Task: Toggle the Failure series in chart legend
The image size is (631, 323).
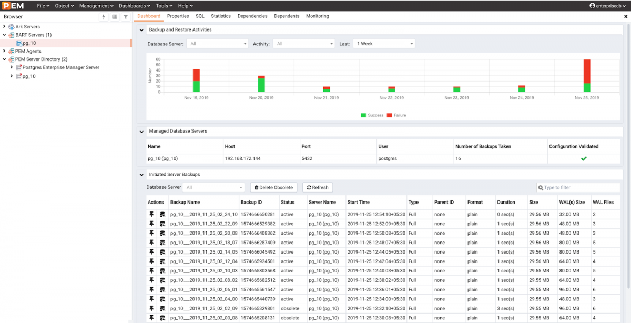Action: coord(396,115)
